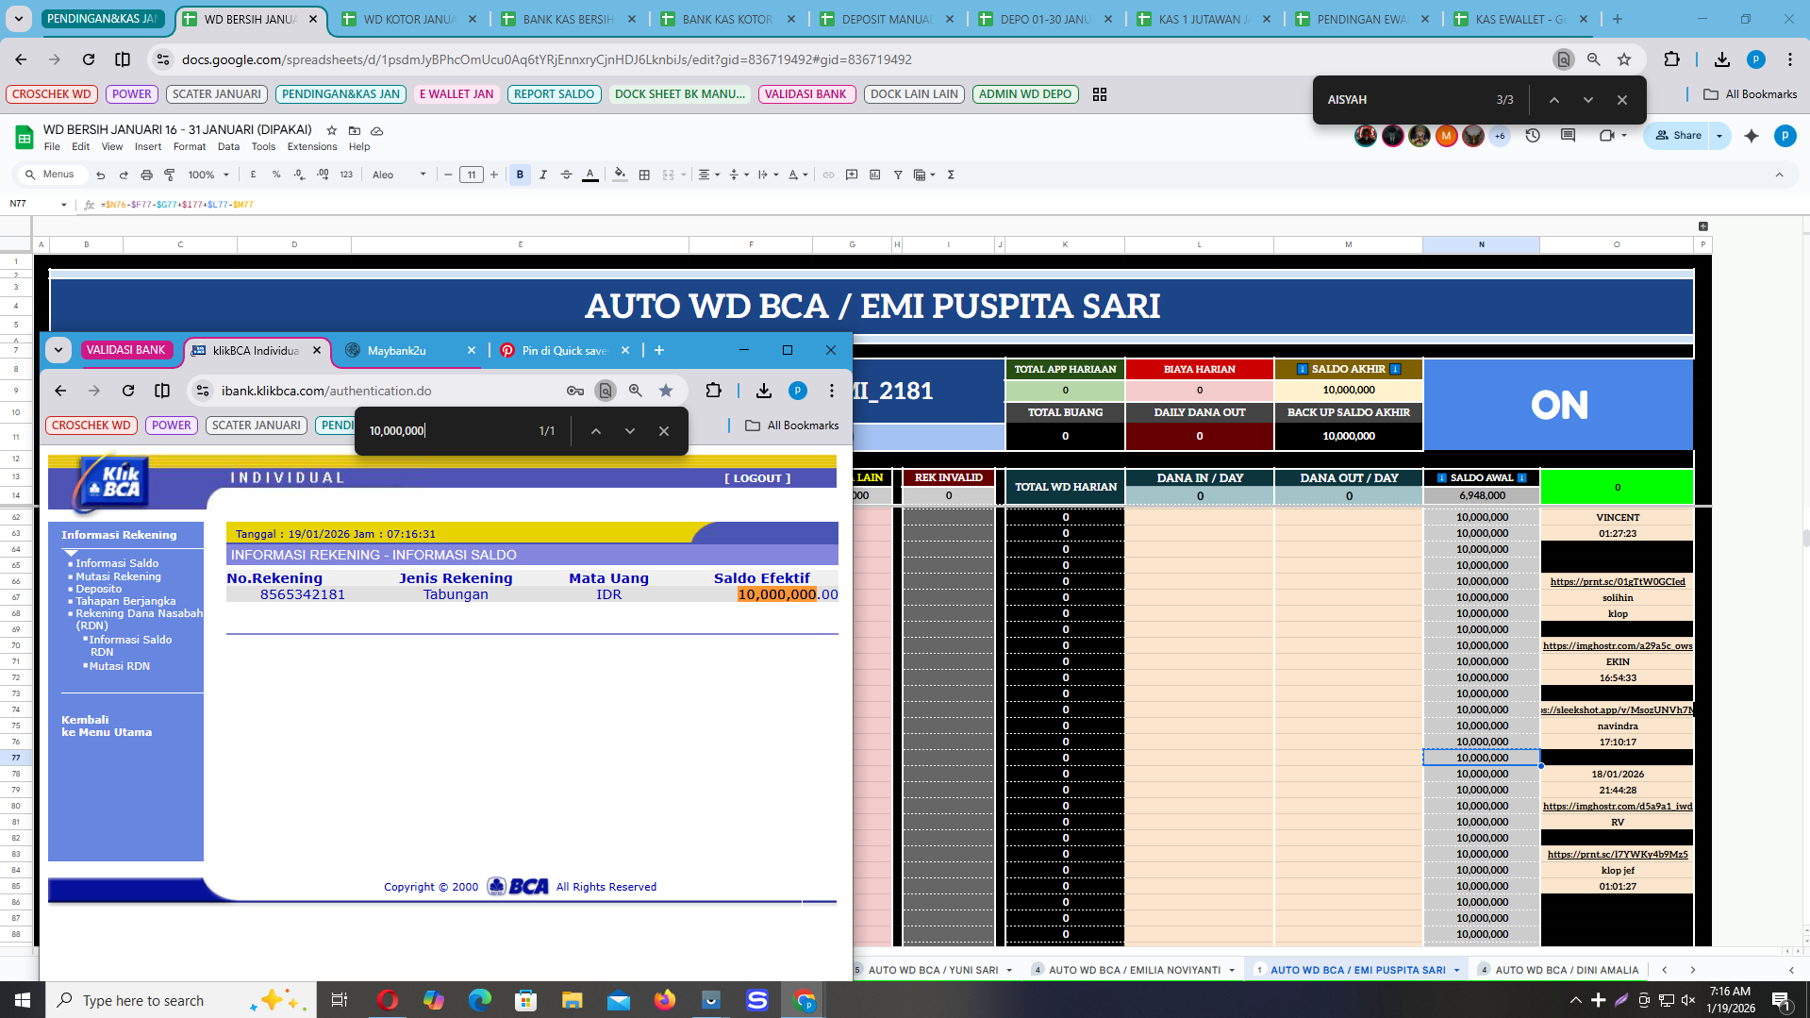Open the text rotation dropdown
This screenshot has width=1810, height=1018.
797,175
